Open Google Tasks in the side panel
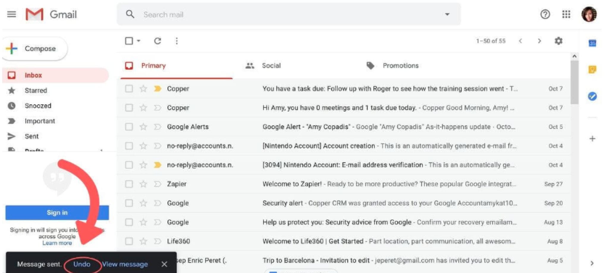This screenshot has height=273, width=609. click(x=592, y=96)
